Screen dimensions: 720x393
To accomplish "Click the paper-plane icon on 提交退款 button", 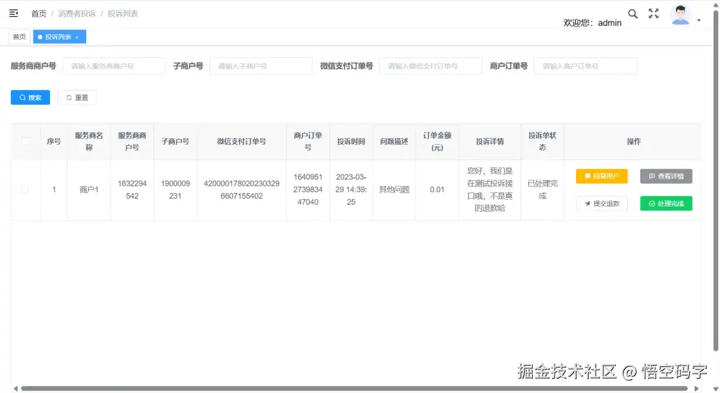I will [587, 203].
